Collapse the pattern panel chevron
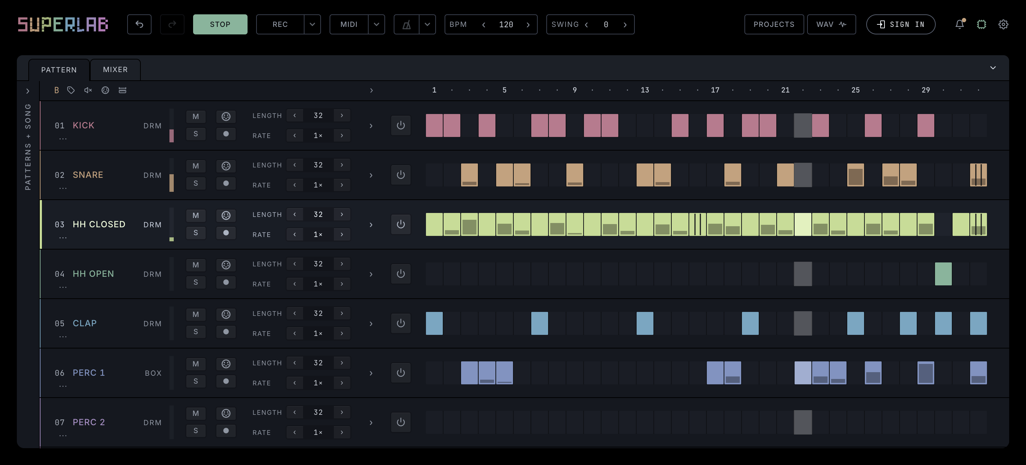 point(993,68)
